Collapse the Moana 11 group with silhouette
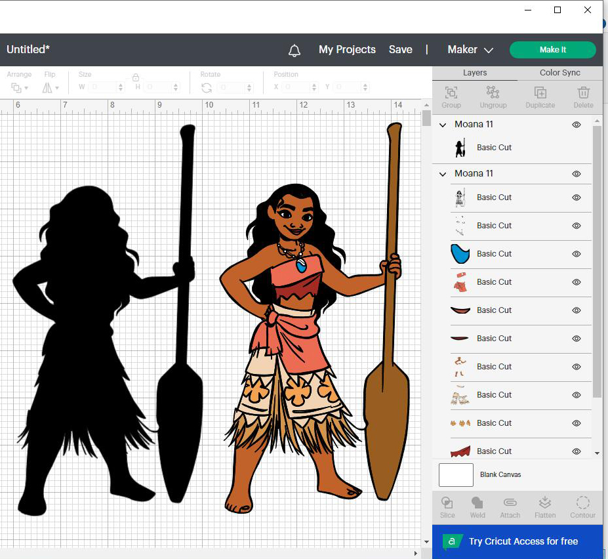The width and height of the screenshot is (608, 559). point(443,125)
